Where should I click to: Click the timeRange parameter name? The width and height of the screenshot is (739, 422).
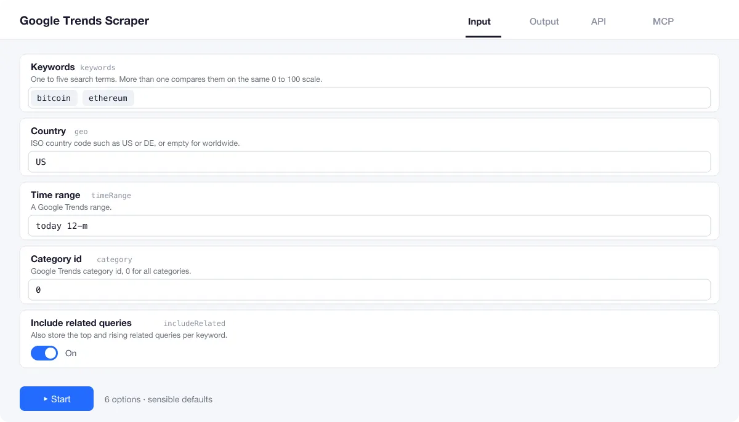[111, 196]
